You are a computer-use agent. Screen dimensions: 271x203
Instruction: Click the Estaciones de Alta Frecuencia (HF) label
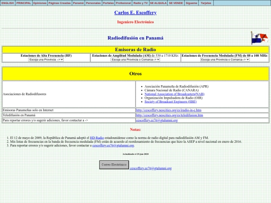46,56
